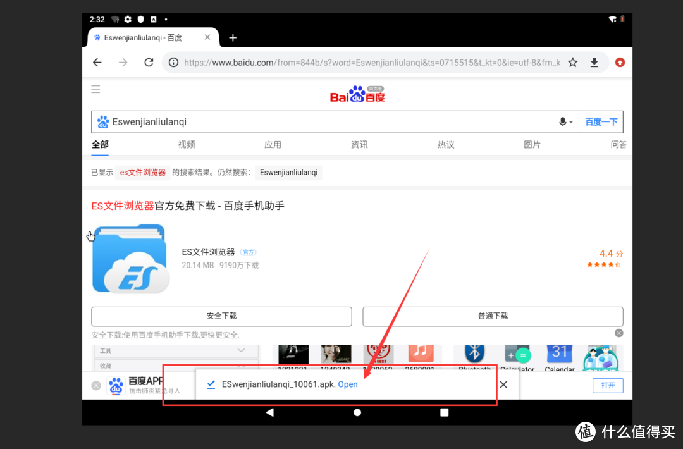Bookmark this page with the star icon

[573, 63]
